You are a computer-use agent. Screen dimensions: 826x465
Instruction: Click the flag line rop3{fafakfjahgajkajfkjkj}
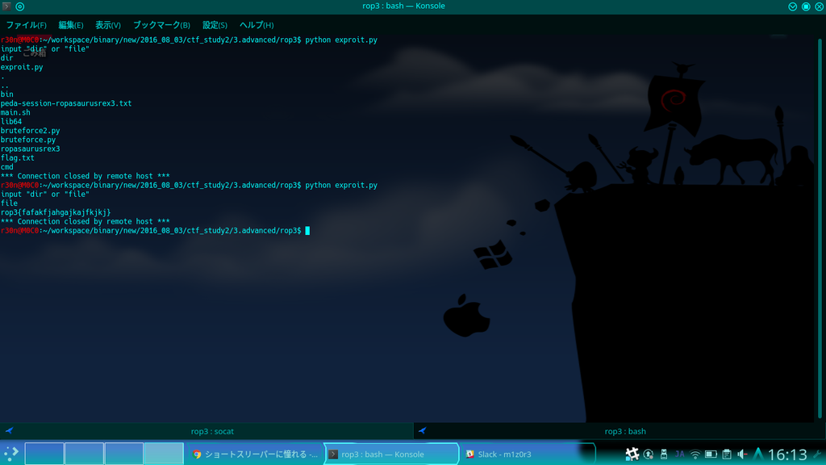pos(56,212)
